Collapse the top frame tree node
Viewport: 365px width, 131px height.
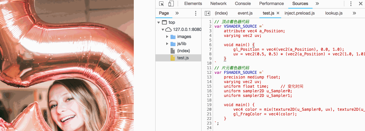click(x=158, y=22)
